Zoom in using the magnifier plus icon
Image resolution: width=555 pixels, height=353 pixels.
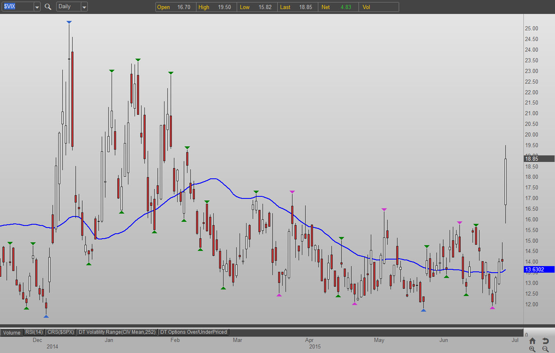coord(532,349)
